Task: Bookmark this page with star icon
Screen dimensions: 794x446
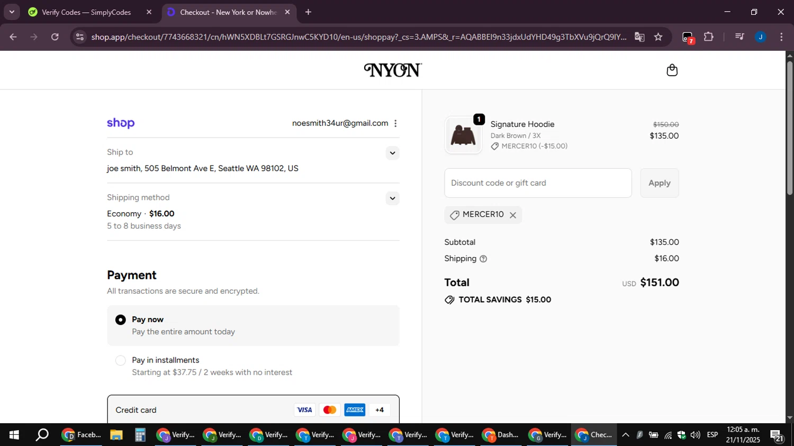Action: coord(658,37)
